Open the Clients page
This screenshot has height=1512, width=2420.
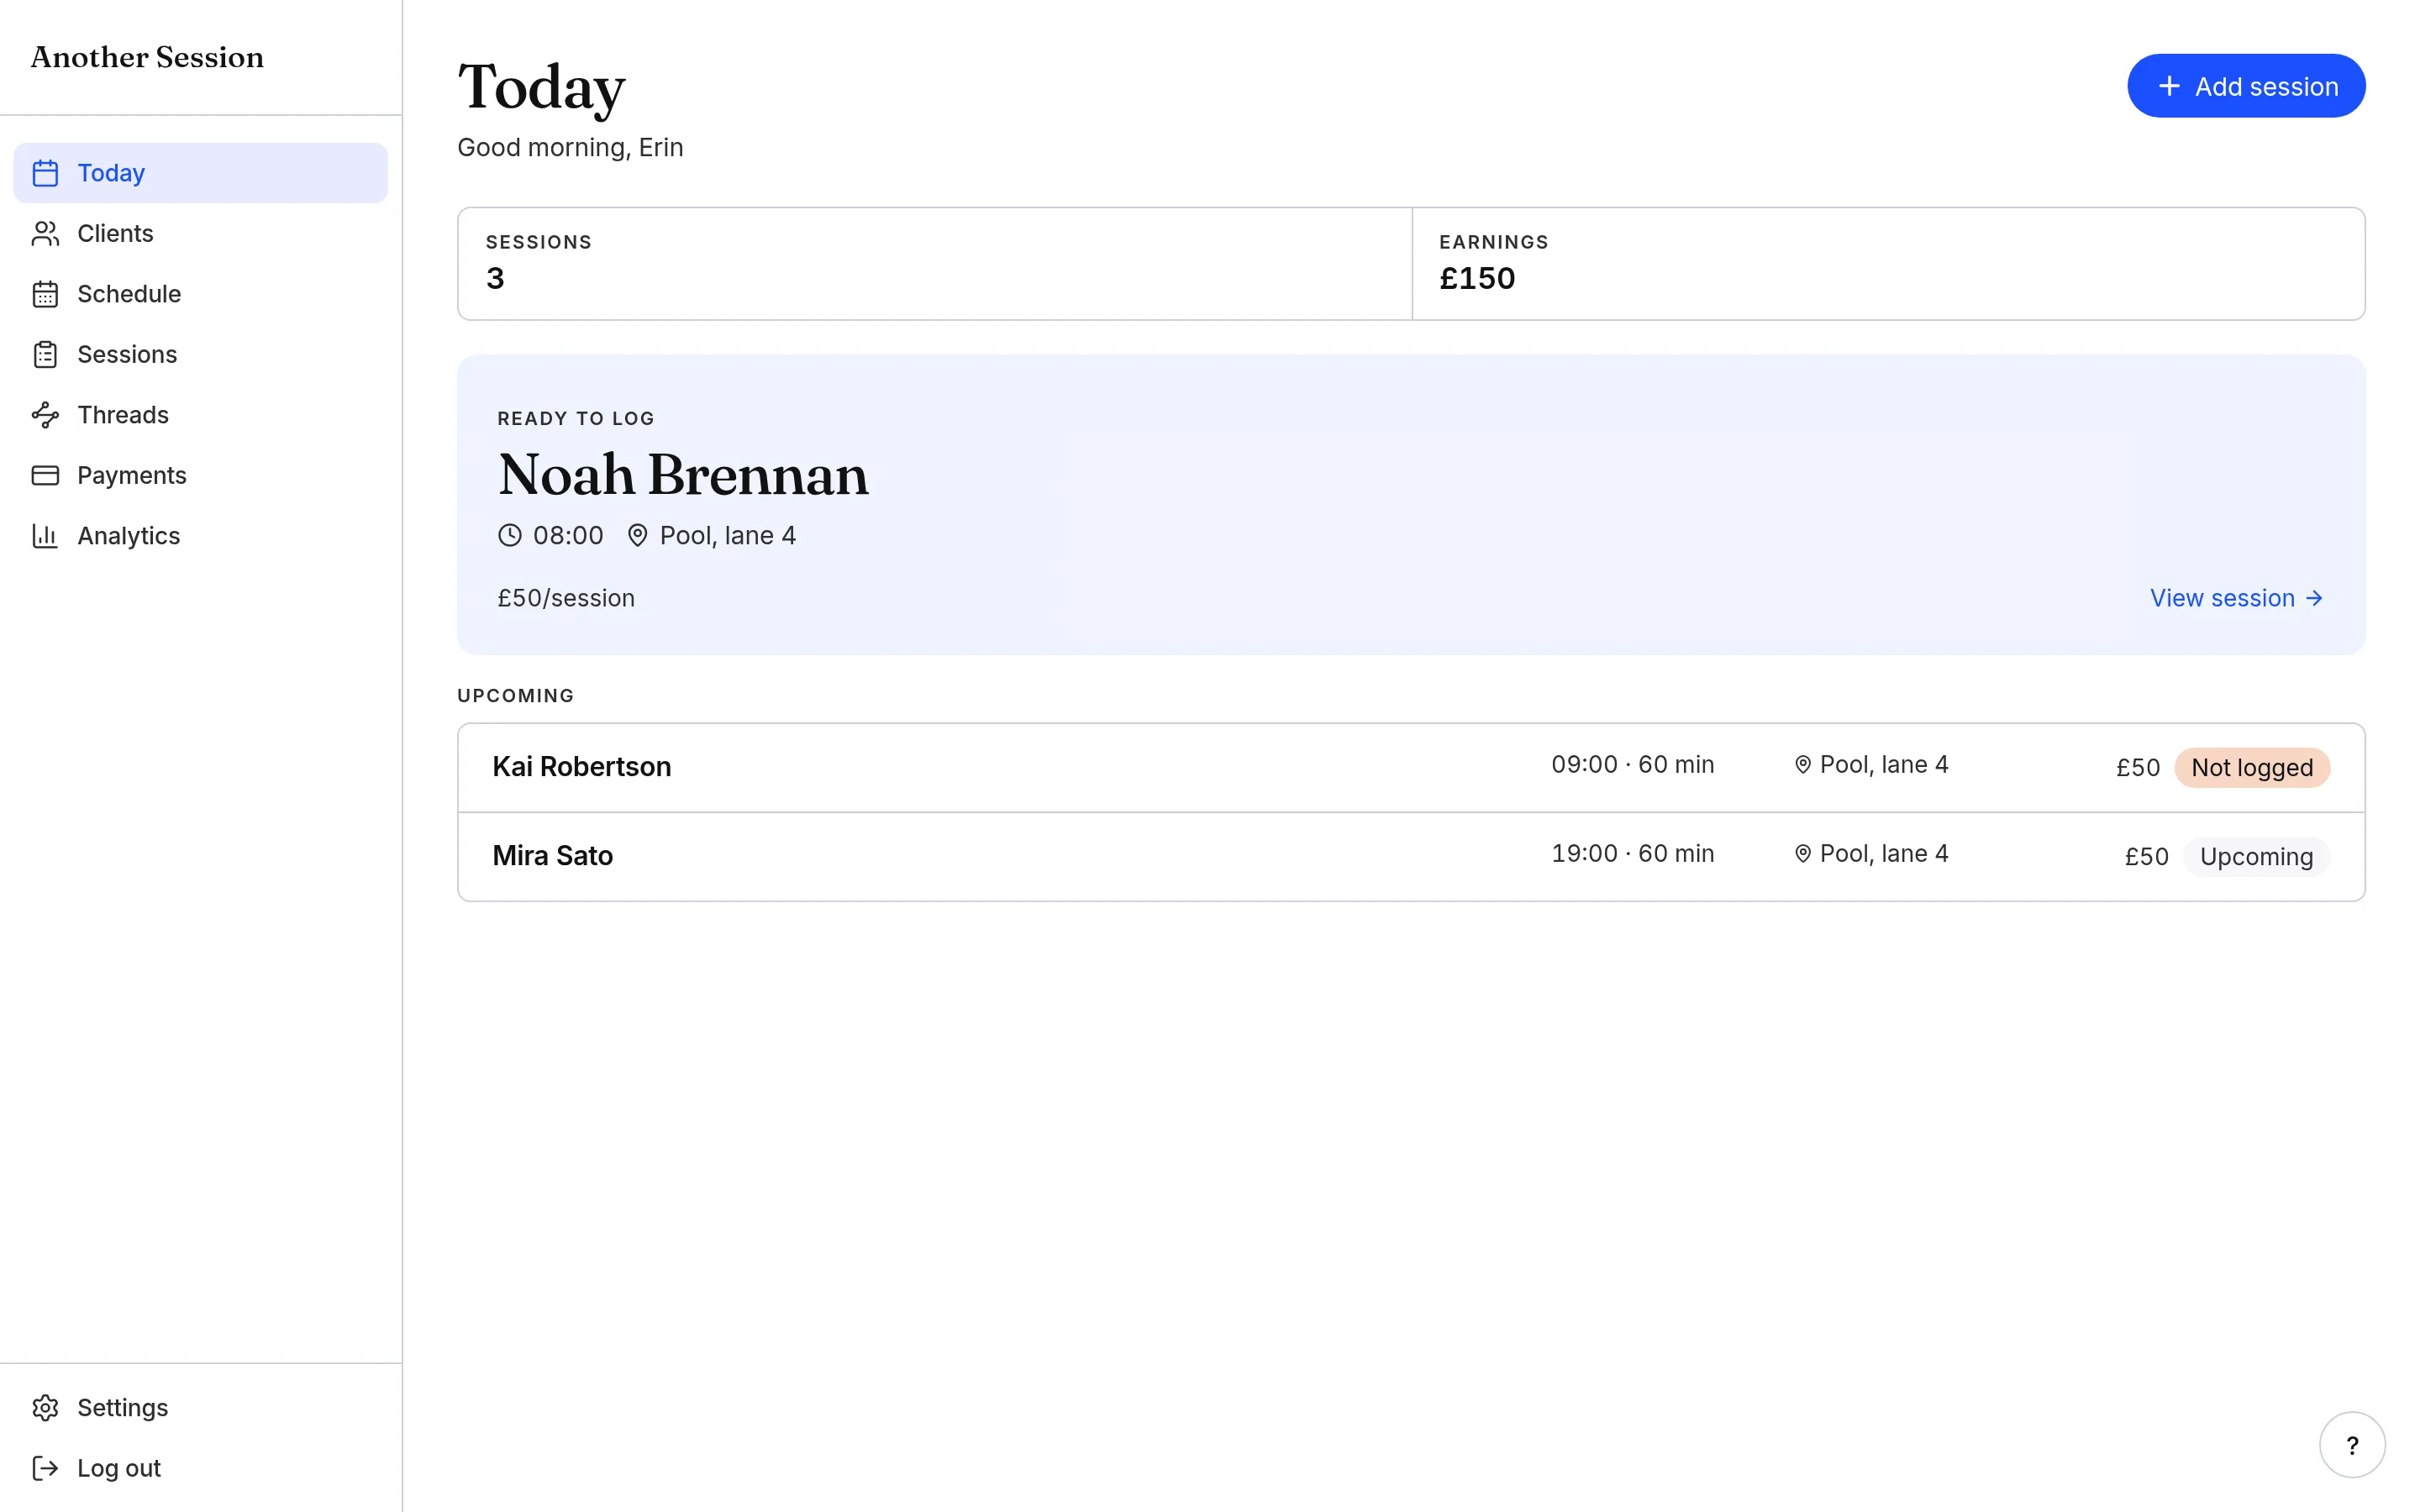coord(200,233)
